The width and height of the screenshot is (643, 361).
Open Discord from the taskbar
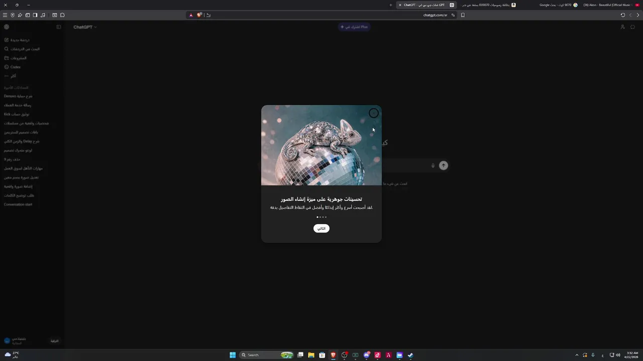[366, 355]
